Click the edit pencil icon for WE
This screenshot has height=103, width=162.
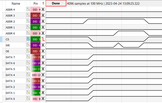coord(28,45)
